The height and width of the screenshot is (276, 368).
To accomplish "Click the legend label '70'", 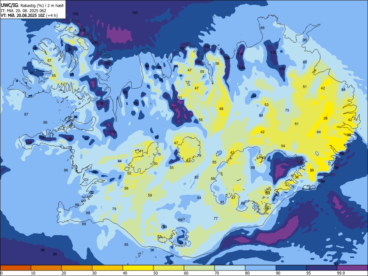I will (217, 273).
